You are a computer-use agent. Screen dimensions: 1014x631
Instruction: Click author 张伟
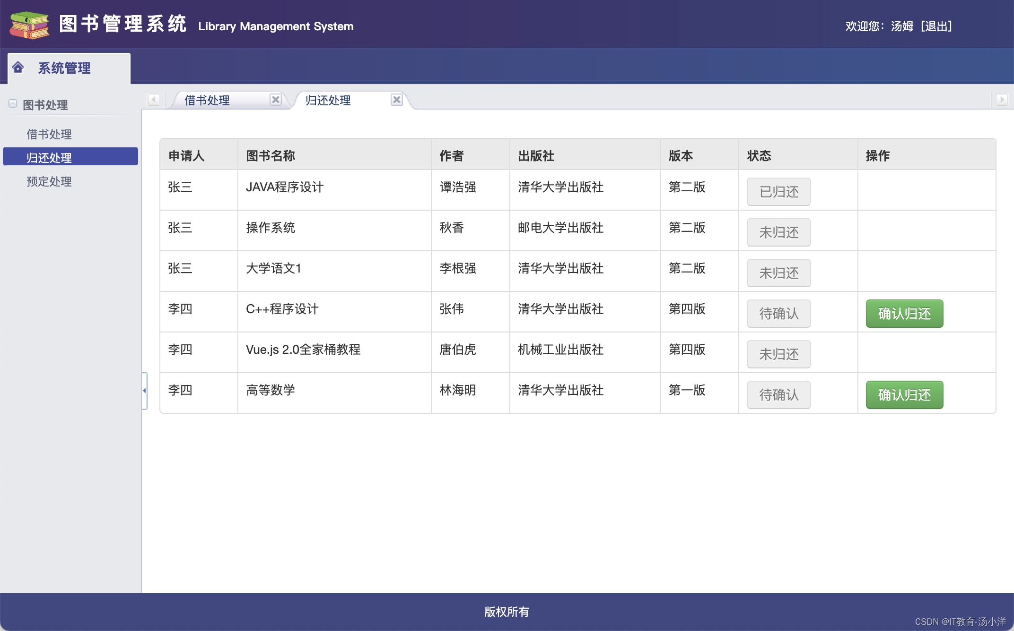tap(452, 309)
